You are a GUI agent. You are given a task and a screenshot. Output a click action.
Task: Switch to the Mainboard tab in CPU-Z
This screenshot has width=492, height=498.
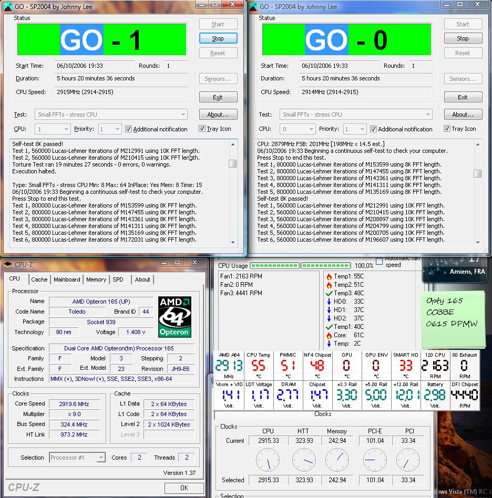click(x=67, y=279)
